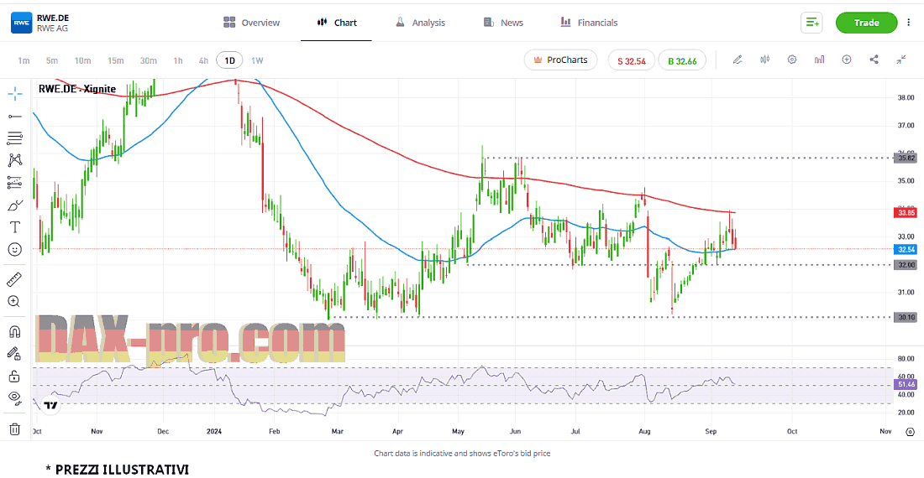
Task: Click the RWE AG company name
Action: pyautogui.click(x=52, y=29)
